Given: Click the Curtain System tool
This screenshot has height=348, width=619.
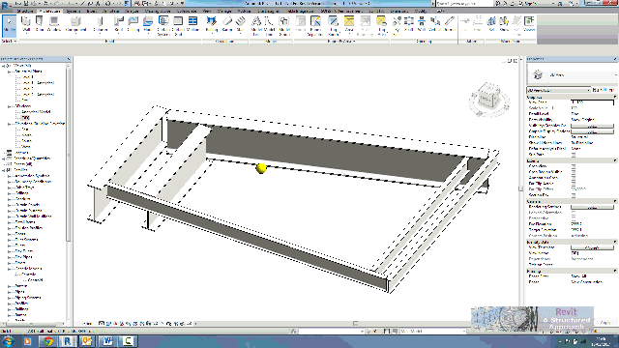Looking at the screenshot, I should [163, 26].
